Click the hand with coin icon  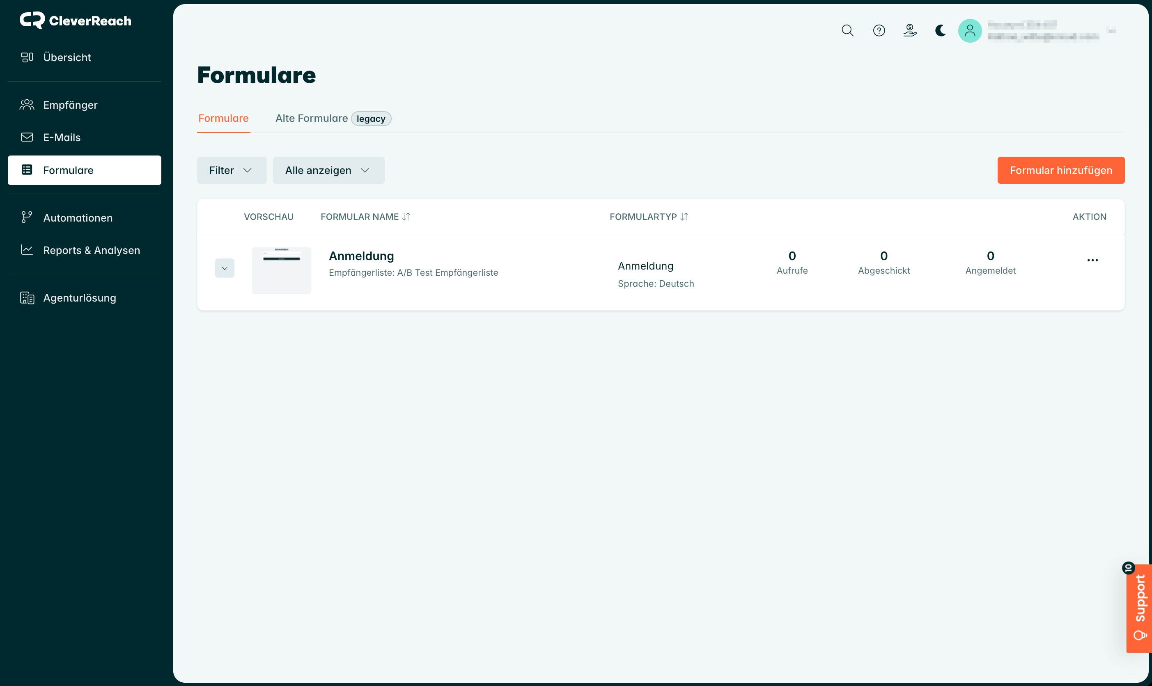(910, 30)
